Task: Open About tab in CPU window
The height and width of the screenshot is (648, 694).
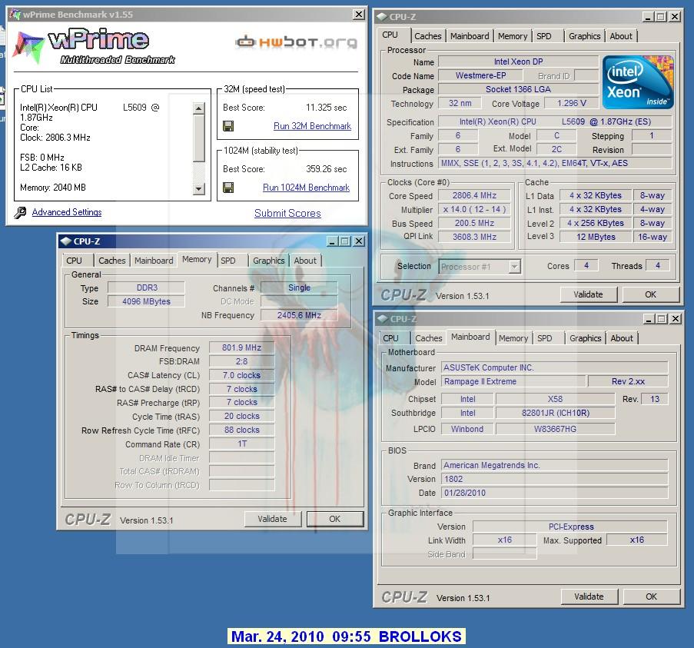Action: (621, 36)
